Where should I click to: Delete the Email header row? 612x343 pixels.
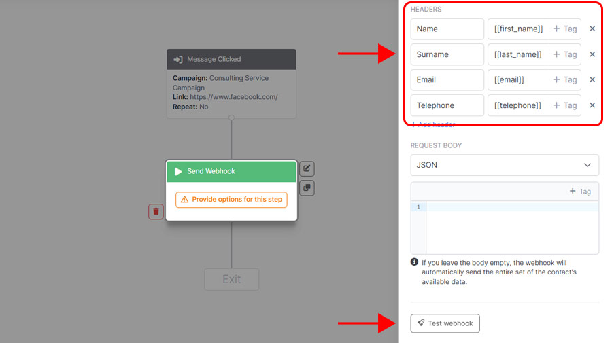(592, 79)
